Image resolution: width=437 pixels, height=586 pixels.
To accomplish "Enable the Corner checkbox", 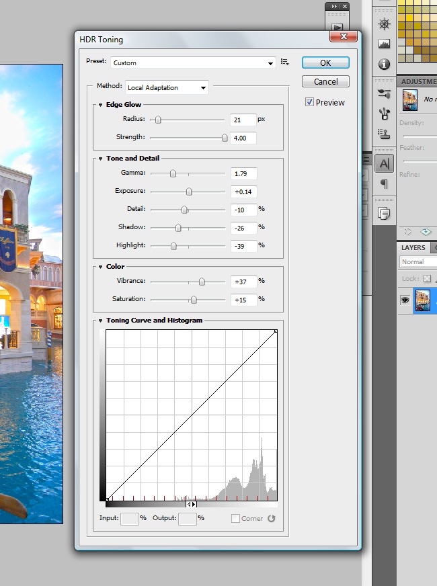I will 235,519.
